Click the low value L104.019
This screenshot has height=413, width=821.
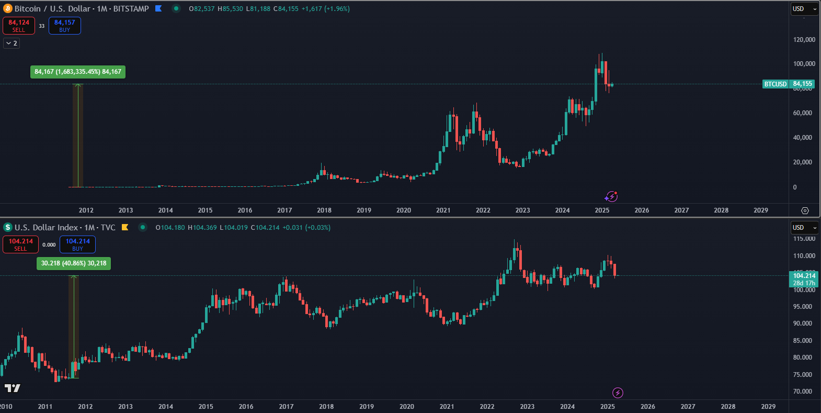tap(234, 228)
